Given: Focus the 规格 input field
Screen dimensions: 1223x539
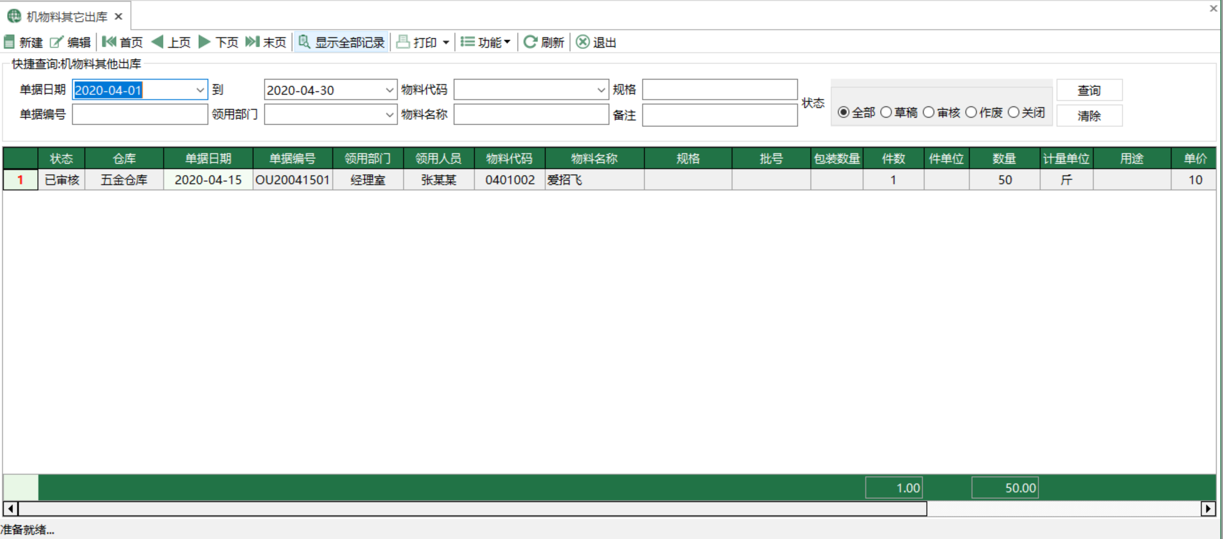Looking at the screenshot, I should (720, 90).
